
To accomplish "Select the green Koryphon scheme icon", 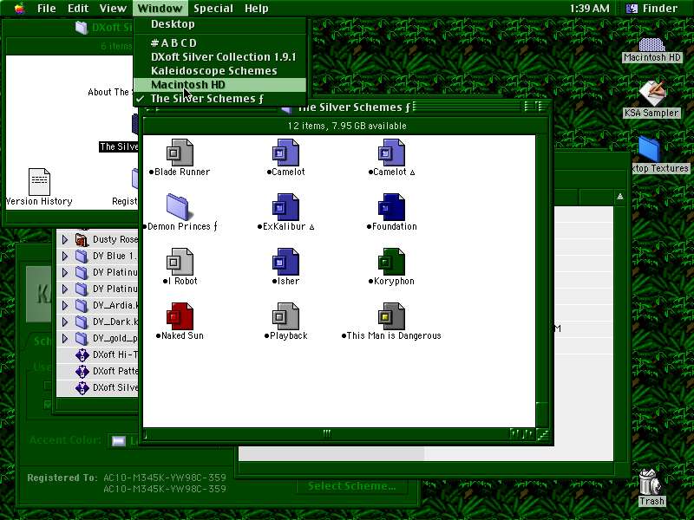I will pos(391,262).
